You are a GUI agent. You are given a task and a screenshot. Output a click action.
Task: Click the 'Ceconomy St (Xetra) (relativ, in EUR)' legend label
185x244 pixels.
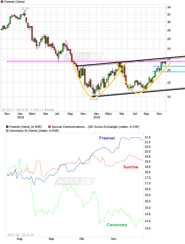(34, 131)
